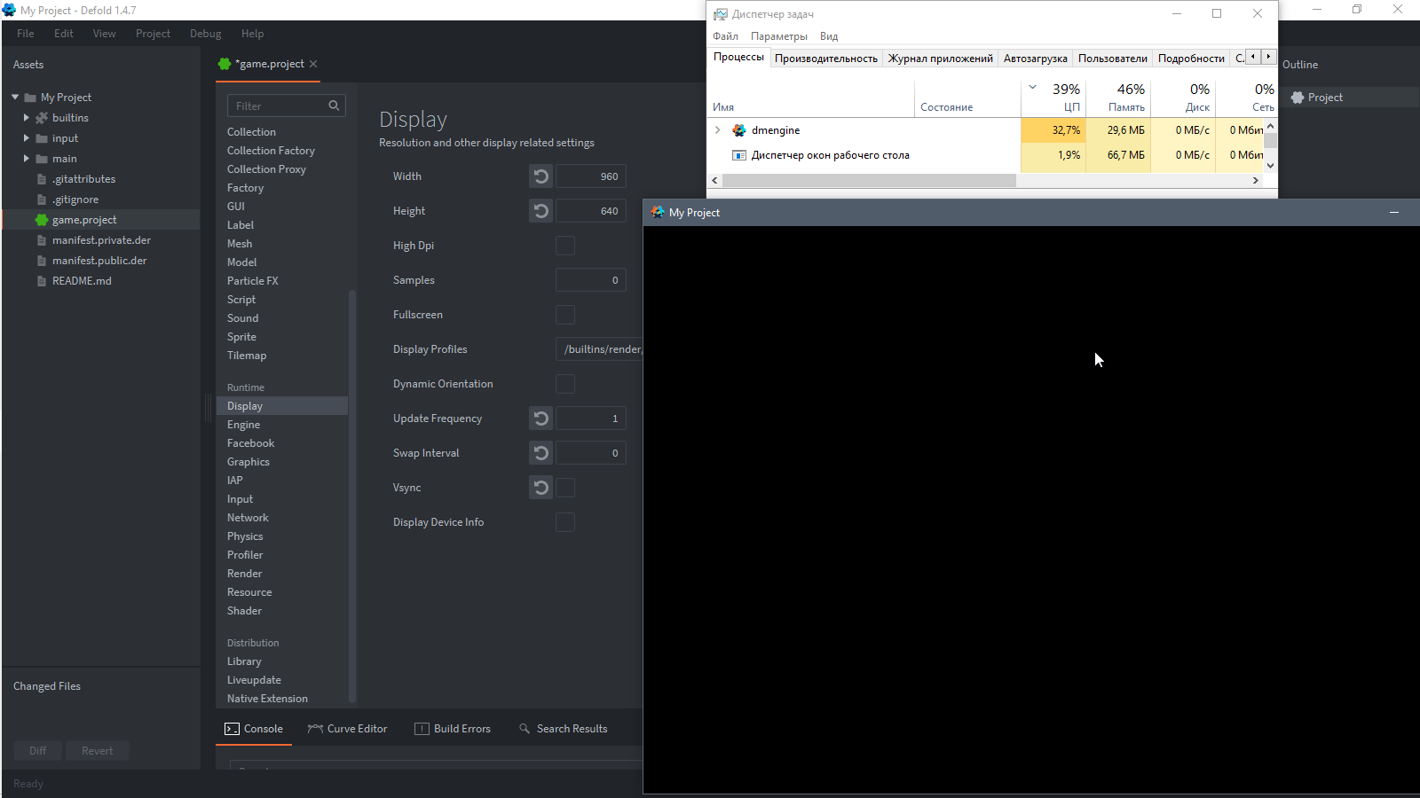The image size is (1420, 798).
Task: Reset the Width value with its revert icon
Action: pyautogui.click(x=540, y=176)
